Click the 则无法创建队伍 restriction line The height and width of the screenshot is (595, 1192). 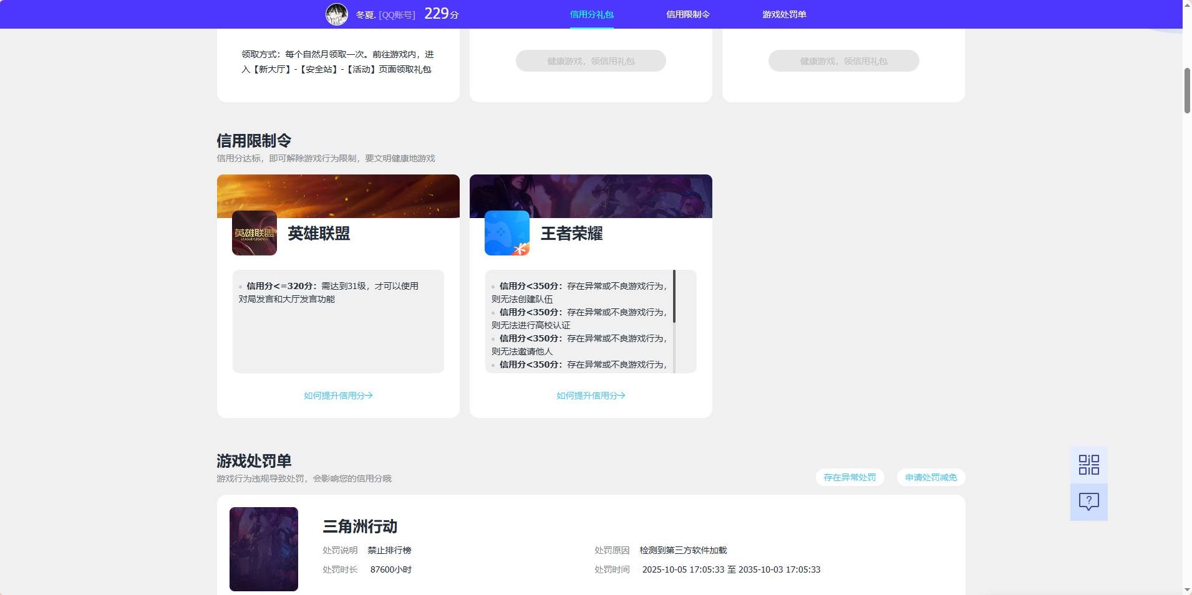point(522,299)
